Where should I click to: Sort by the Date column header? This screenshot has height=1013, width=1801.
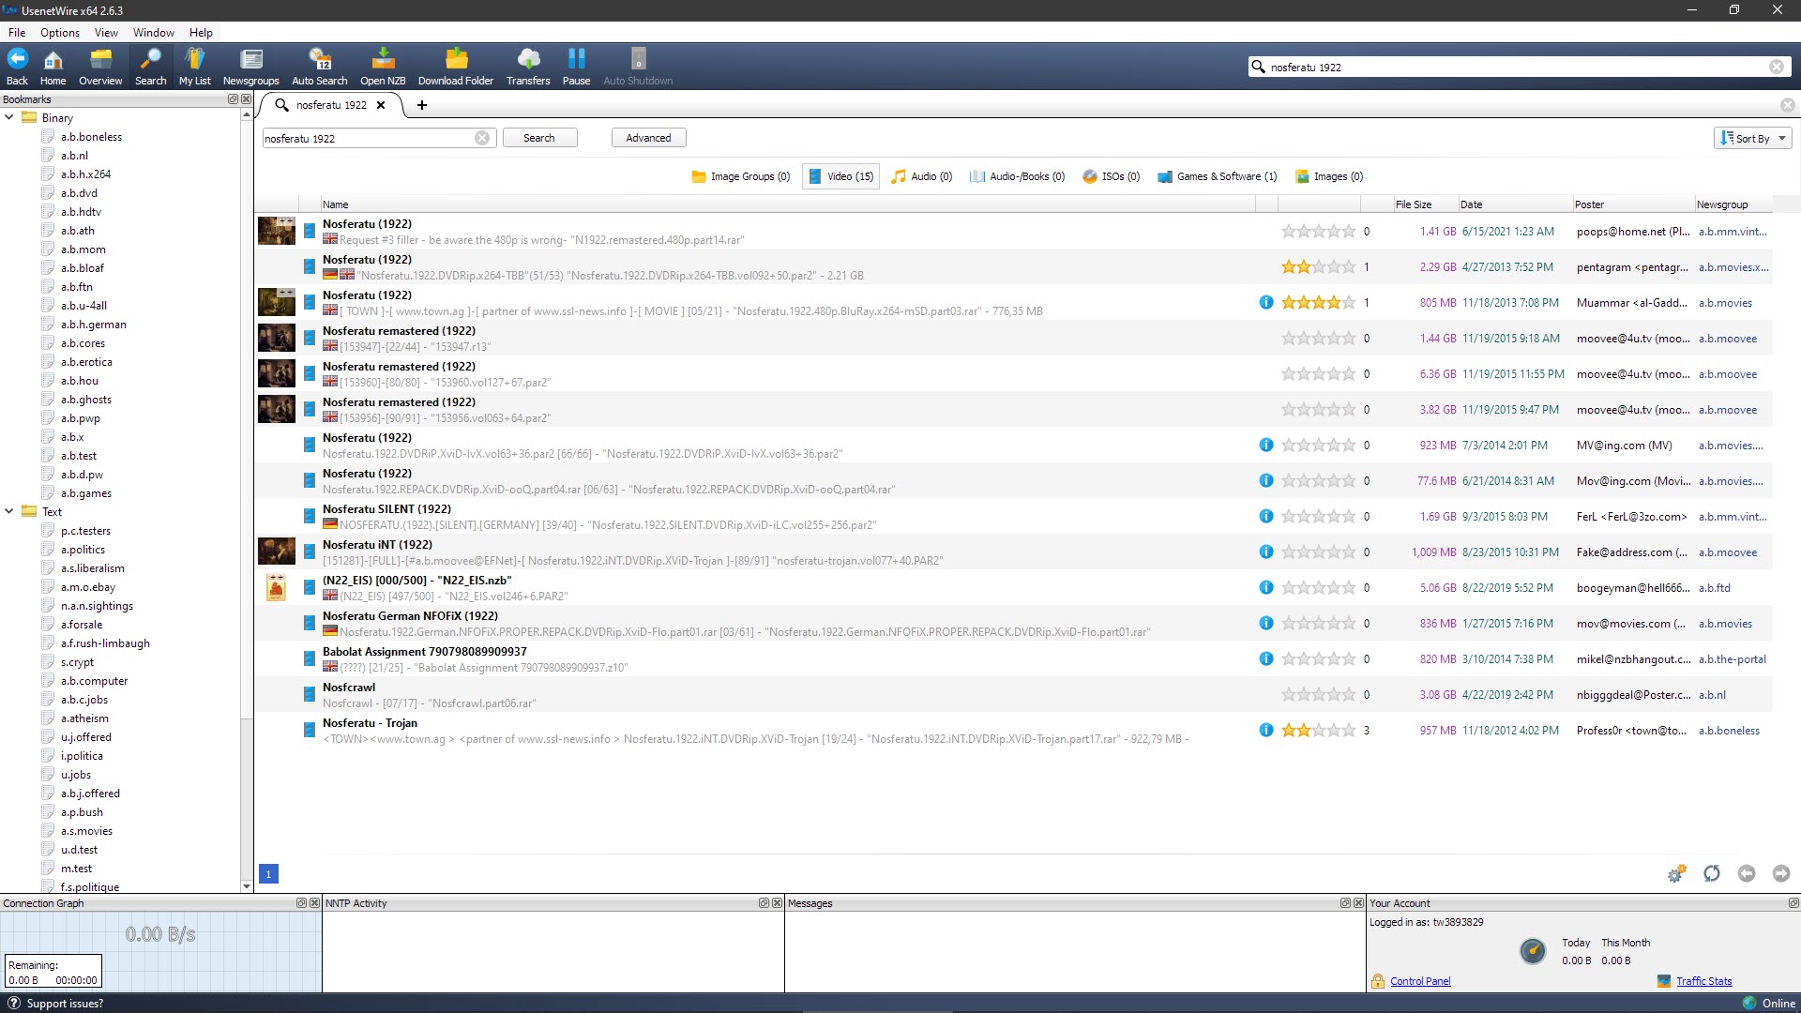pyautogui.click(x=1514, y=204)
